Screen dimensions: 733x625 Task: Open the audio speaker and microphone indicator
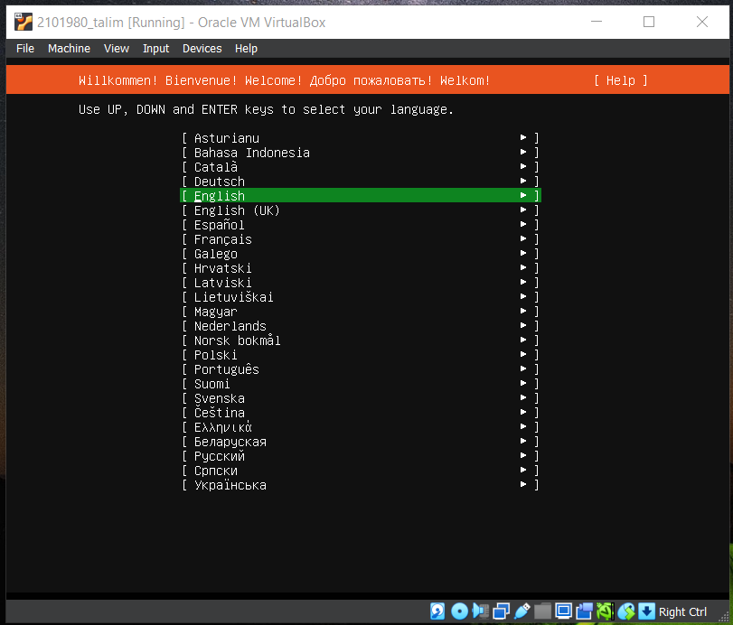click(480, 611)
